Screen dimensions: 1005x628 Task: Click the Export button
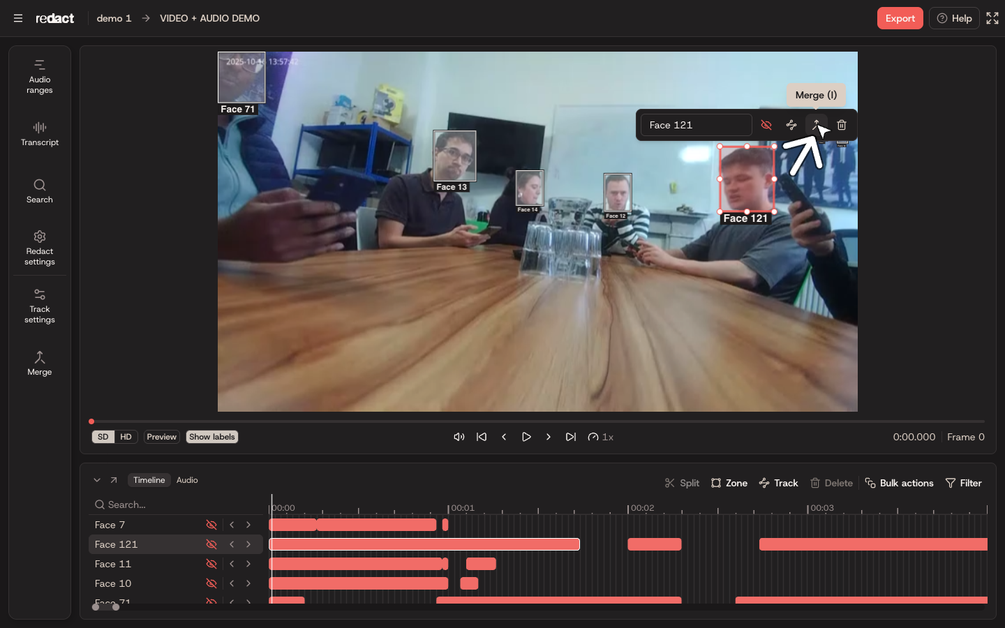click(900, 18)
